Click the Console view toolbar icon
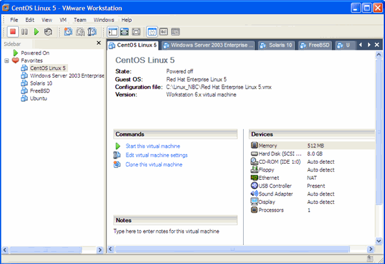385x264 pixels. click(175, 32)
